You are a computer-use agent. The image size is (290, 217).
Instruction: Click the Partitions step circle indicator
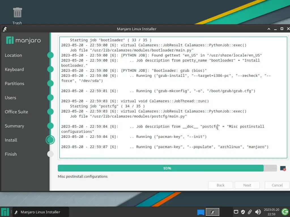[x=50, y=83]
